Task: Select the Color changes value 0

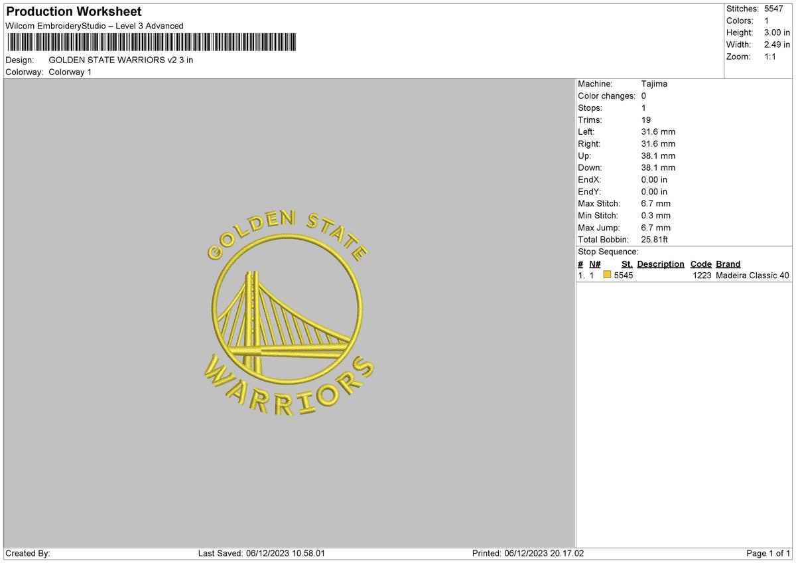Action: [x=644, y=96]
